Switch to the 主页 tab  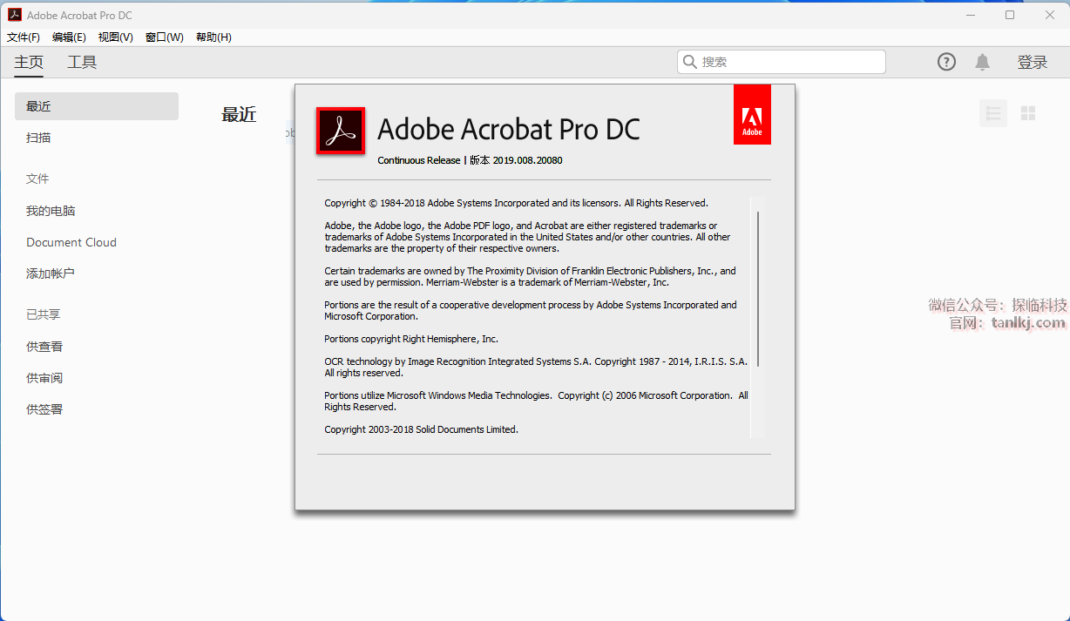[29, 62]
